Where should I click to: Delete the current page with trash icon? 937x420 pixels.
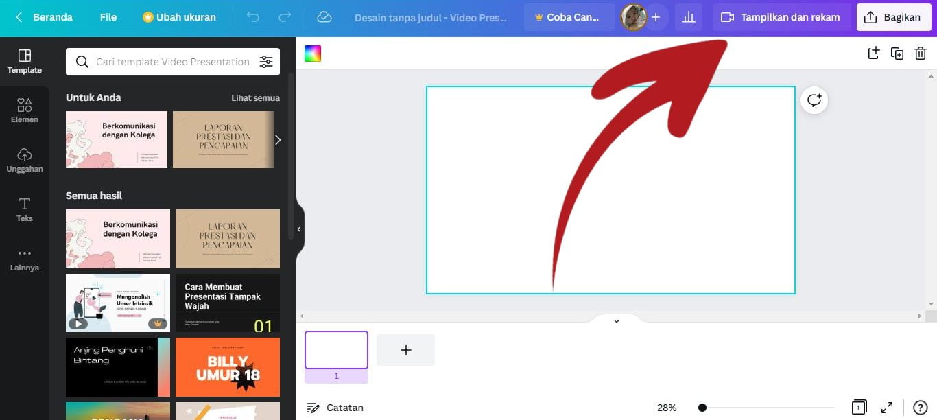click(x=921, y=53)
